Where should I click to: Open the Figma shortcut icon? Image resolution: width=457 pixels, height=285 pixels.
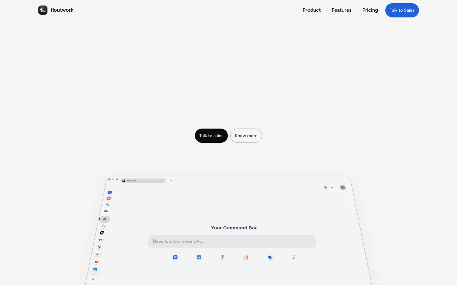pyautogui.click(x=222, y=257)
